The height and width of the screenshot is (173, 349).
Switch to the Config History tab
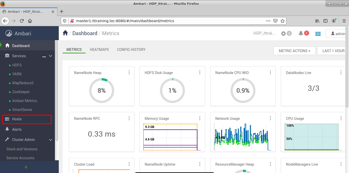[x=131, y=50]
